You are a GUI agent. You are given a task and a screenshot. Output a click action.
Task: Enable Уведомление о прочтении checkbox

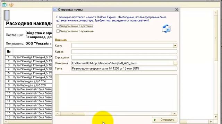(x=58, y=31)
